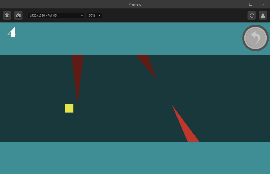Click the yellow square player
This screenshot has width=270, height=174.
coord(69,108)
